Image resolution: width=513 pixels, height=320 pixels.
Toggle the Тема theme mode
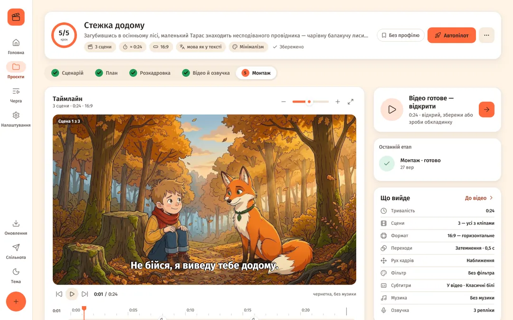point(16,275)
